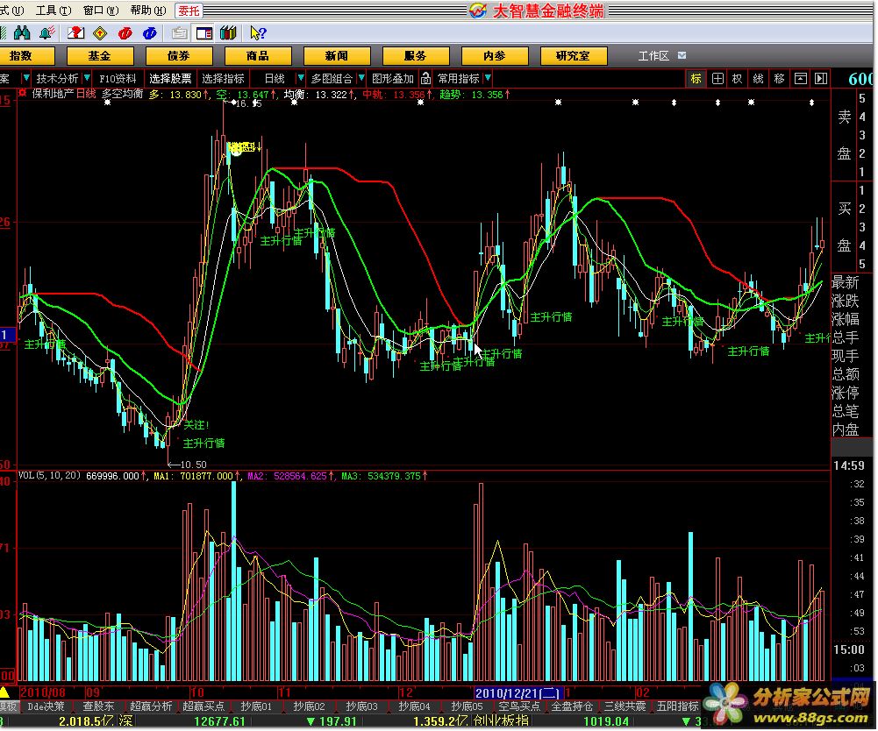The image size is (878, 731).
Task: Click the gray clipboard toolbar icon
Action: (179, 33)
